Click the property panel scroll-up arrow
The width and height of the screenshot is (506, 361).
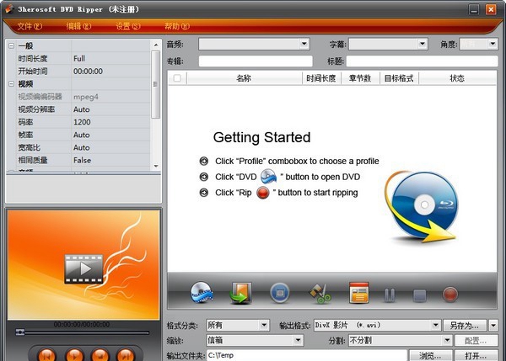[x=156, y=45]
